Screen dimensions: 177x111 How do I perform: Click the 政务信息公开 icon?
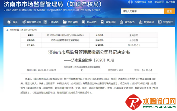24,22
